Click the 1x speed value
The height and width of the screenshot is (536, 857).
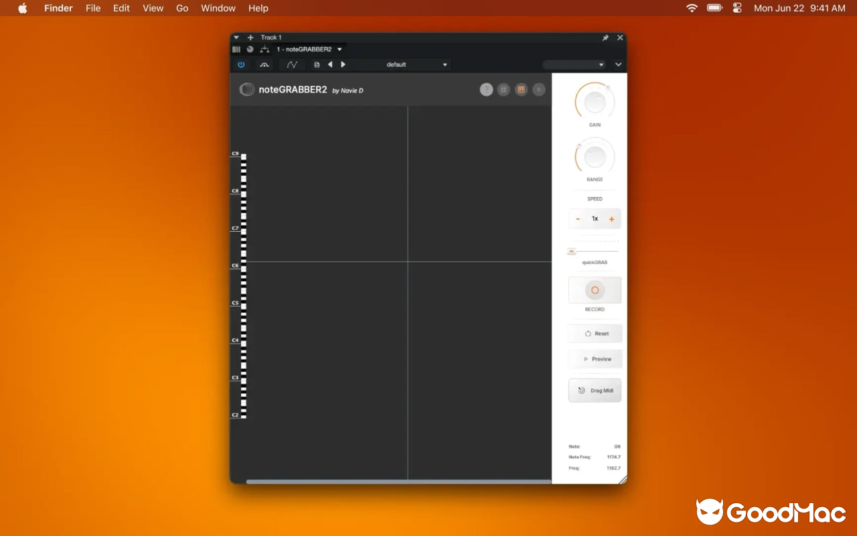(x=595, y=219)
